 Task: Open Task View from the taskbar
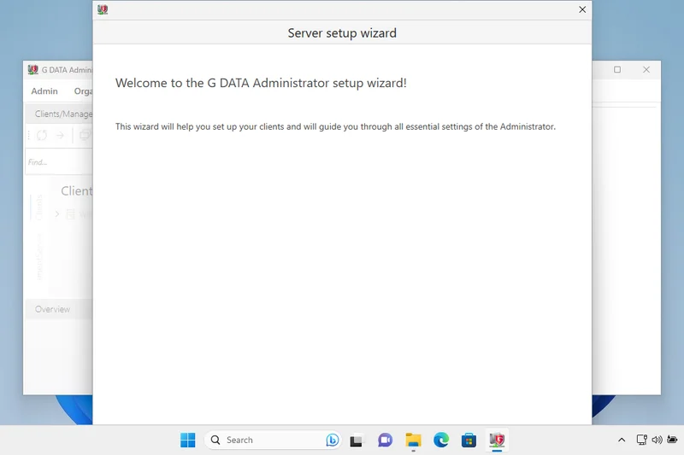coord(356,440)
